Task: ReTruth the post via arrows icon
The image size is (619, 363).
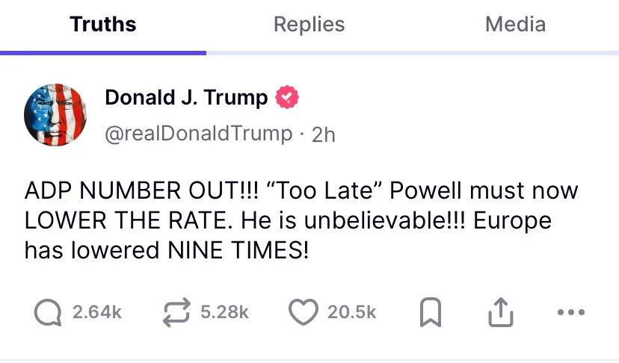Action: pos(177,312)
